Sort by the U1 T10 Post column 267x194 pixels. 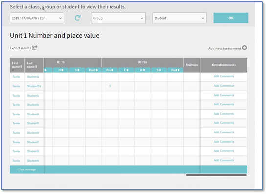click(175, 70)
